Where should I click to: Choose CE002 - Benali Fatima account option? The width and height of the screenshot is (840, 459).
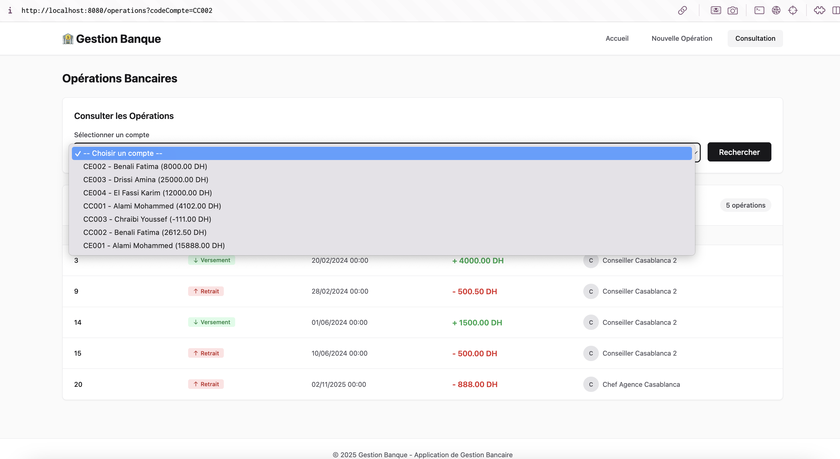pos(145,166)
